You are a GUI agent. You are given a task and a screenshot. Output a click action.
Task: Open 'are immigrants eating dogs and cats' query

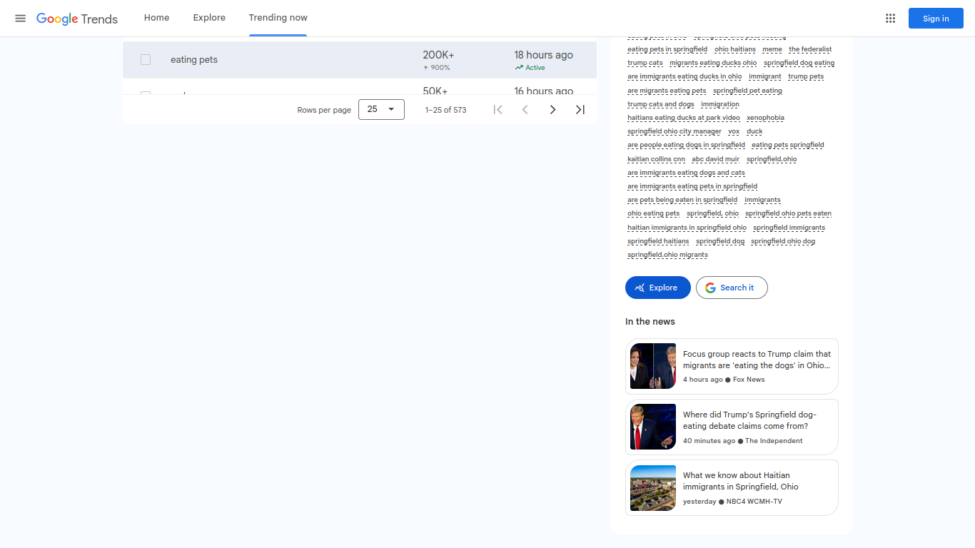(686, 173)
